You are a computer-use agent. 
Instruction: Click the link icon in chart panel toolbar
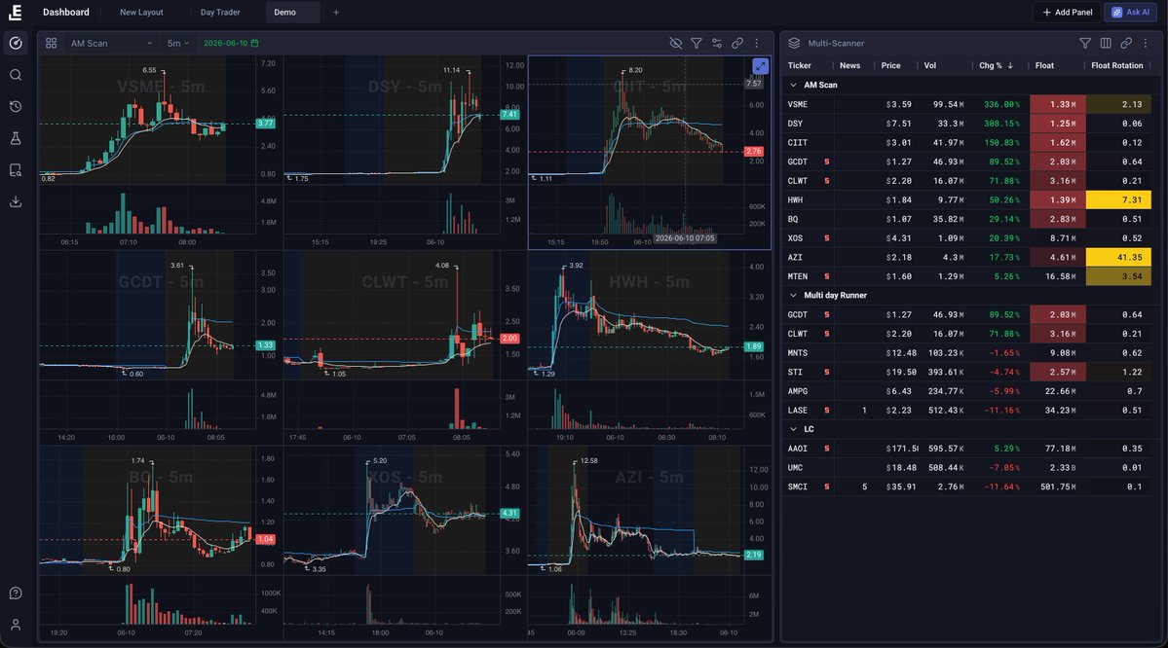coord(736,43)
